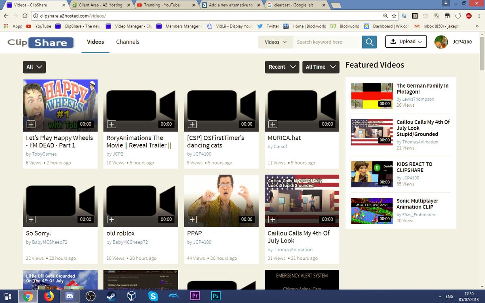Viewport: 485px width, 303px height.
Task: Click the plus icon on the MURICA.bat thumbnail
Action: (273, 124)
